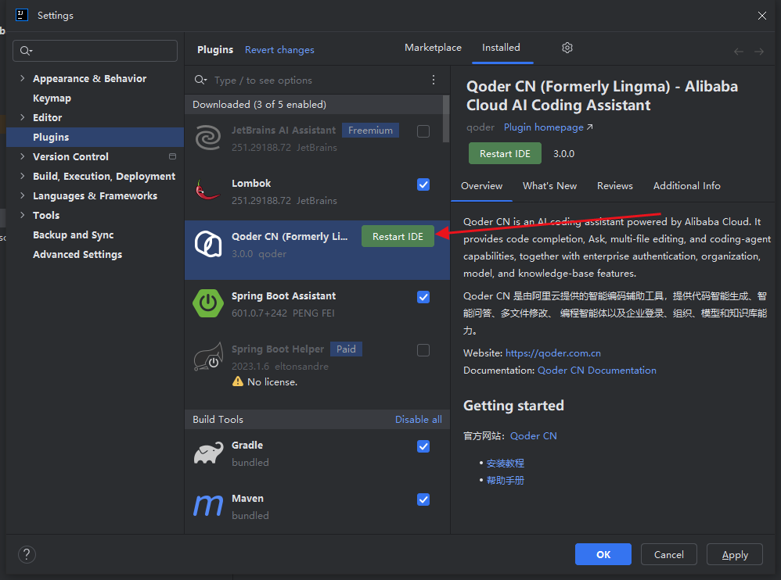Viewport: 781px width, 580px height.
Task: Disable the Lombok plugin checkbox
Action: click(423, 184)
